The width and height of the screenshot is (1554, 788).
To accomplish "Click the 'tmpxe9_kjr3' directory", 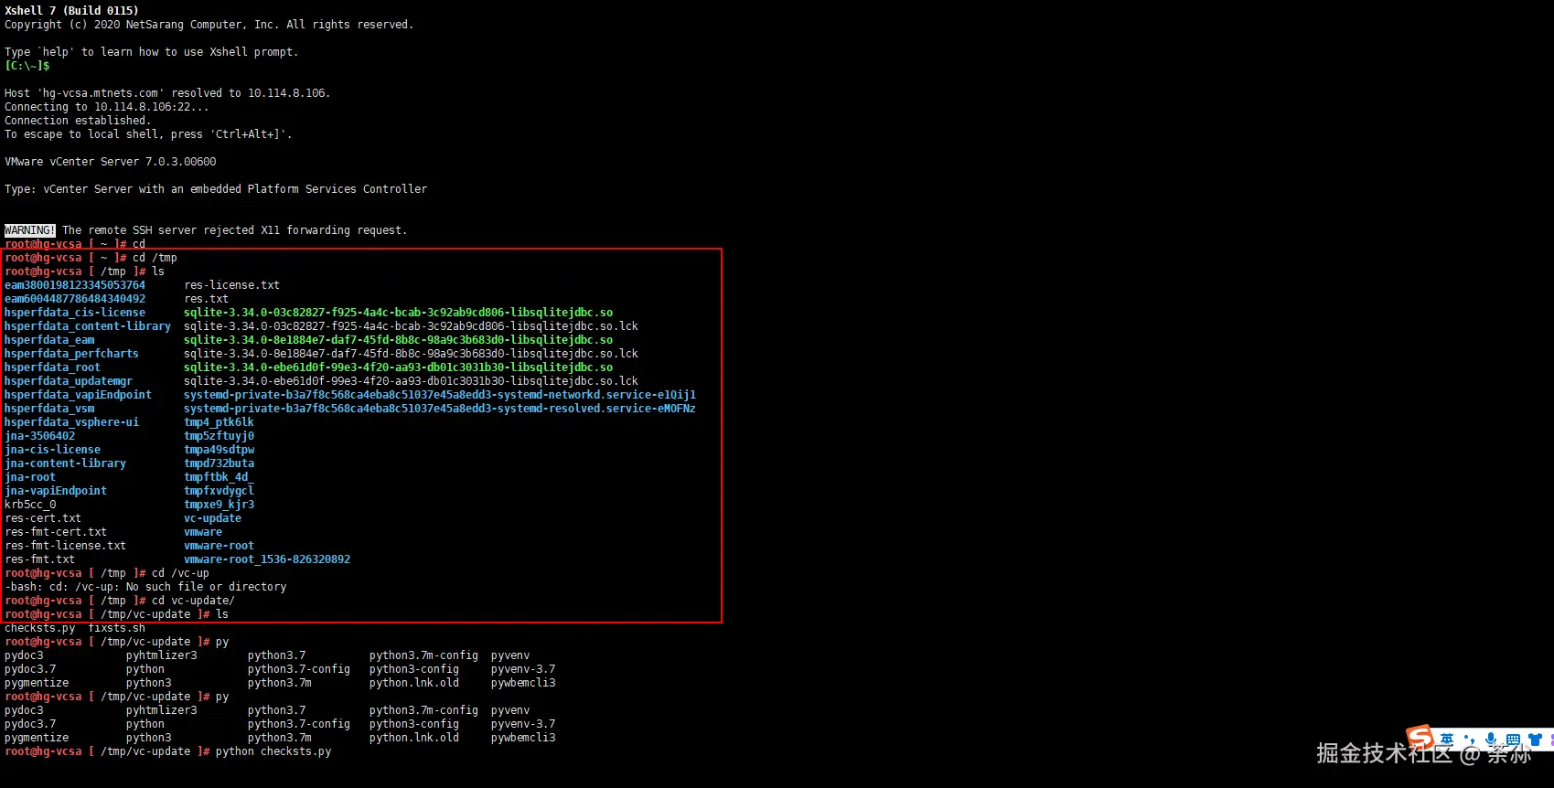I will pyautogui.click(x=219, y=505).
